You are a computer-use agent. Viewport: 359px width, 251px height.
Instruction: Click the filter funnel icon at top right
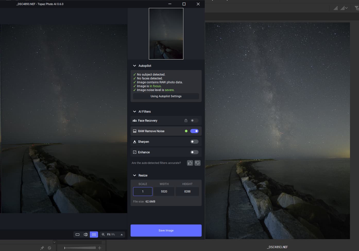coord(356,8)
